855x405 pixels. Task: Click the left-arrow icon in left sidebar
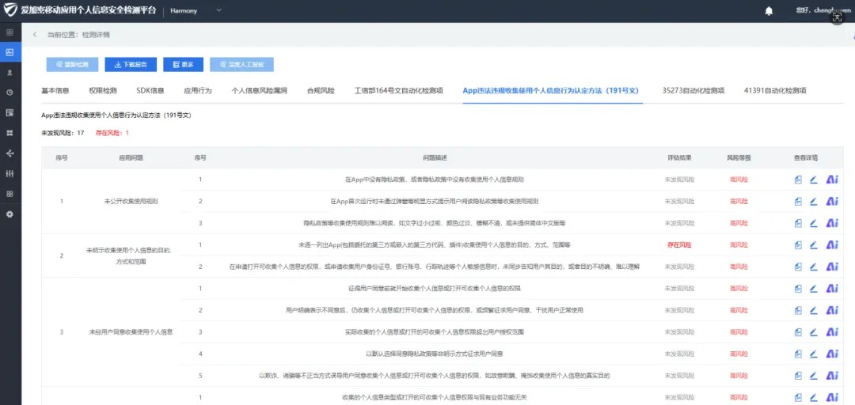point(9,153)
